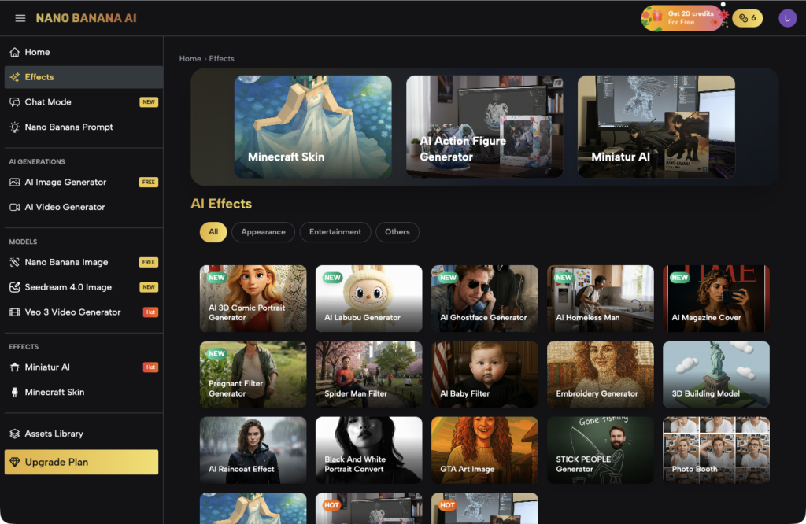Viewport: 806px width, 524px height.
Task: Click the Assets Library stack icon
Action: 15,434
